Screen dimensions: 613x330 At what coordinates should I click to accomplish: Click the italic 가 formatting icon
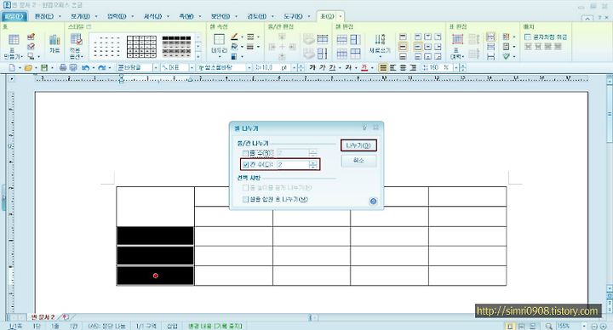[x=322, y=67]
